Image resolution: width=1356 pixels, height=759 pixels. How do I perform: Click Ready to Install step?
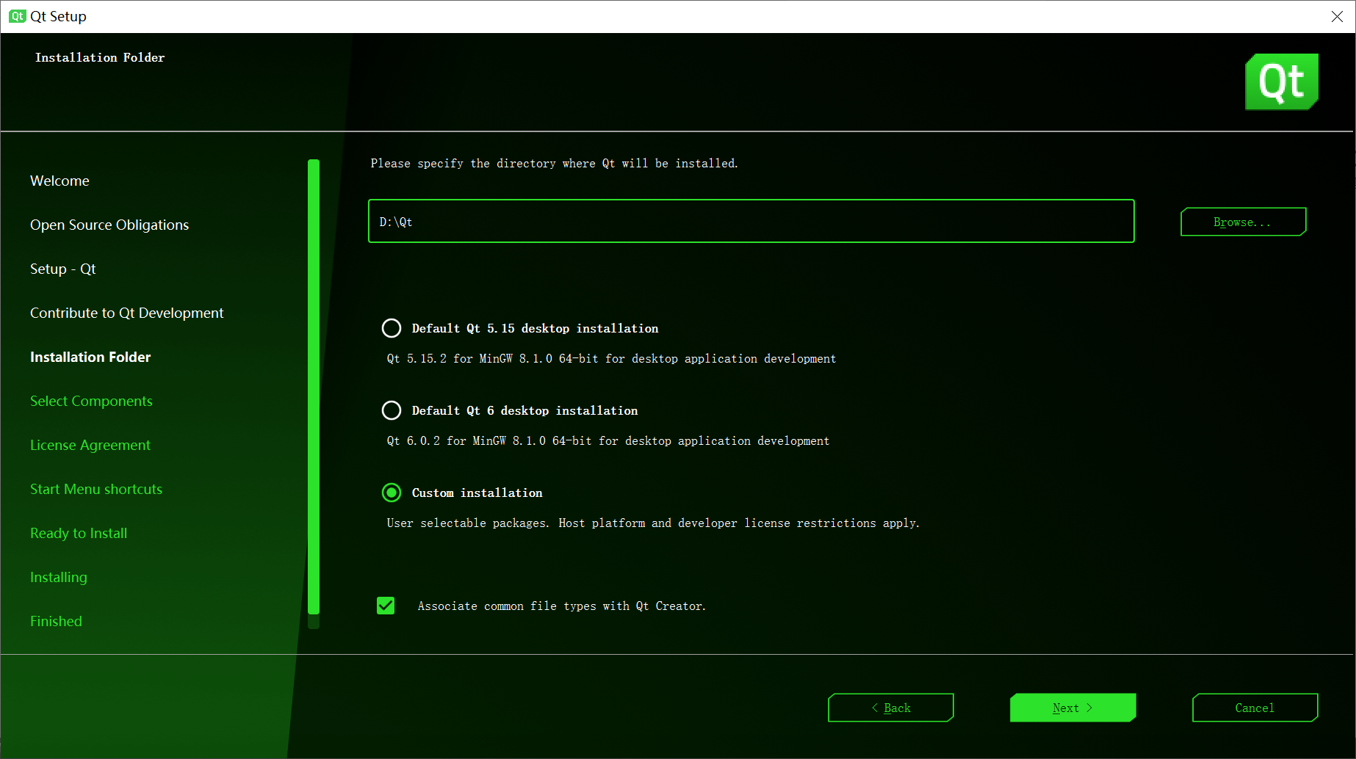(79, 533)
